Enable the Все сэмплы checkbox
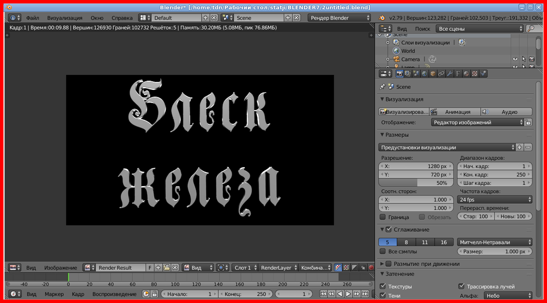 [x=383, y=251]
